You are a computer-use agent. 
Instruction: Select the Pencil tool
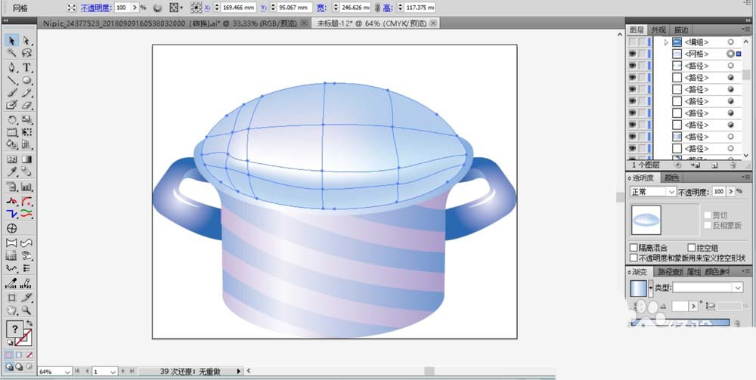coord(26,92)
